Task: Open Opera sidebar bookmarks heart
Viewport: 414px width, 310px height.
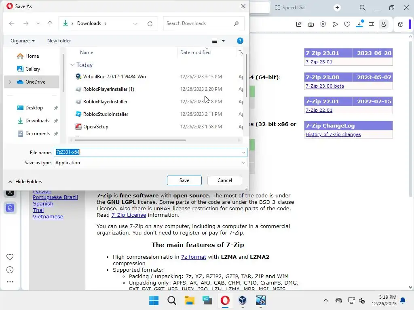Action: 10,257
